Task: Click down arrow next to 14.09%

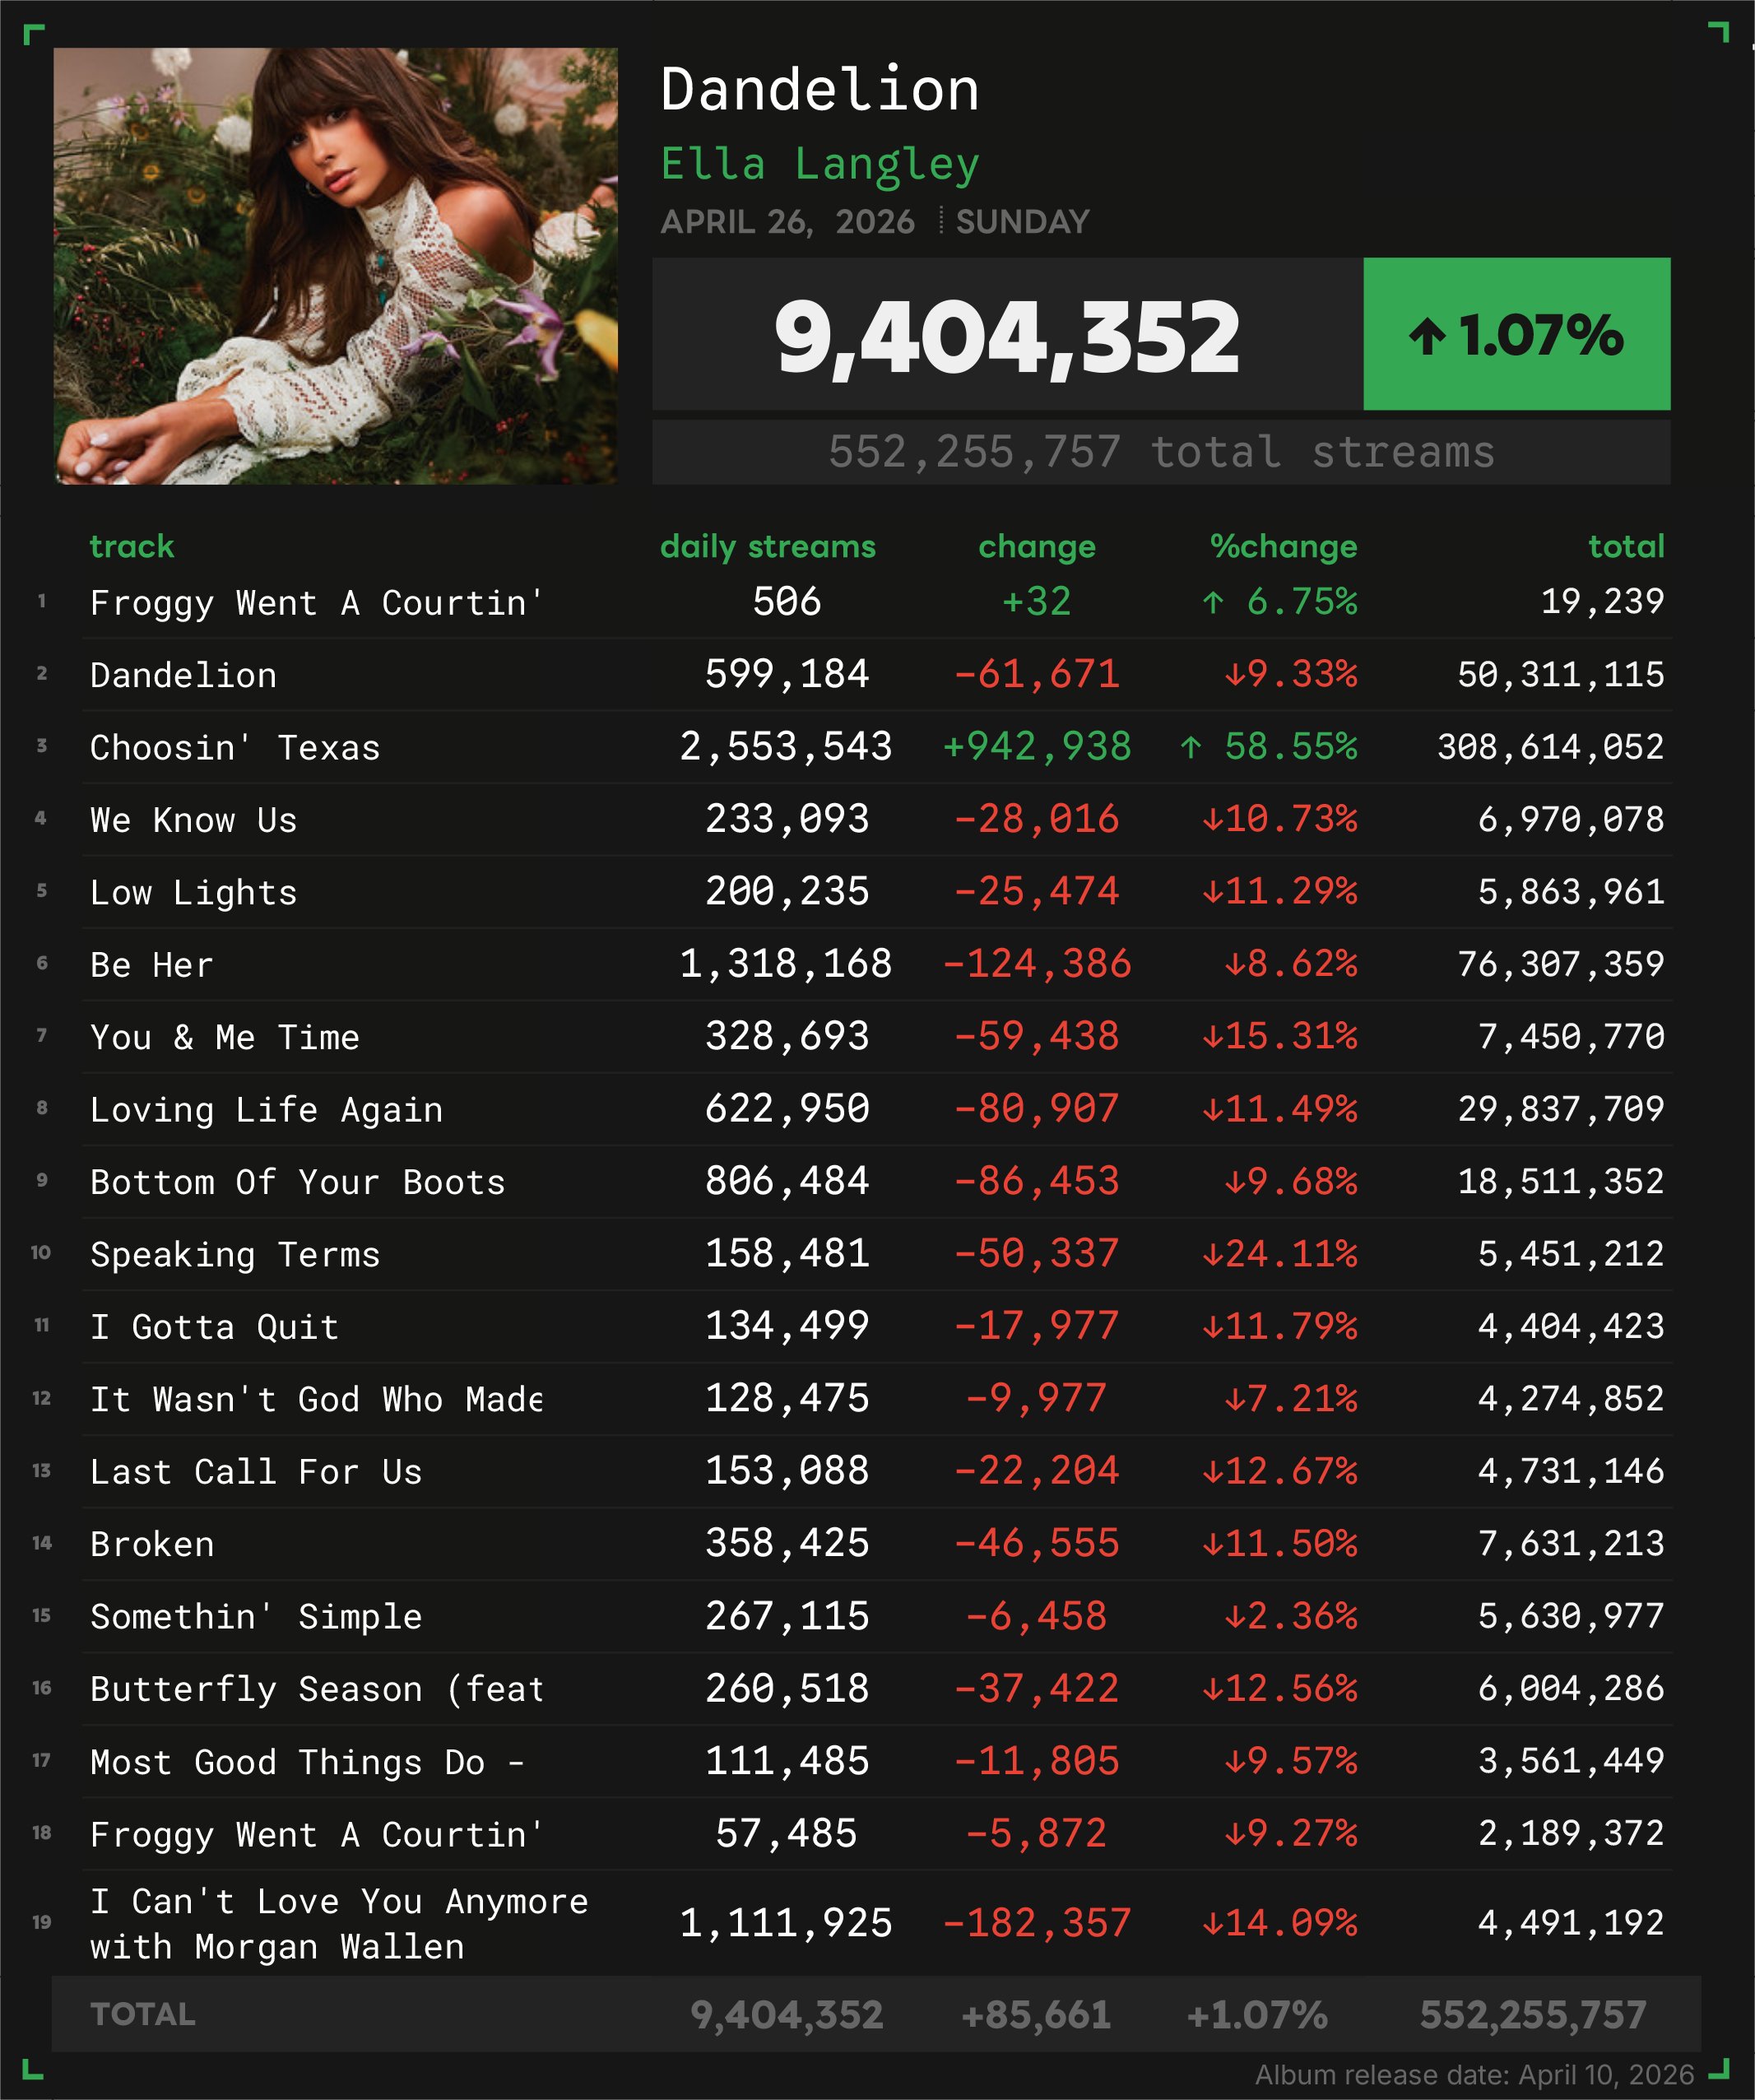Action: 1212,1923
